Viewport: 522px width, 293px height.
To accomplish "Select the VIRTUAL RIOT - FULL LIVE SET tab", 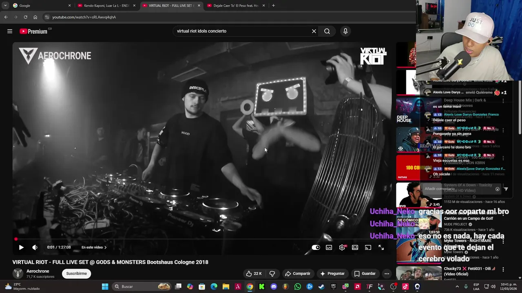I will (x=171, y=6).
